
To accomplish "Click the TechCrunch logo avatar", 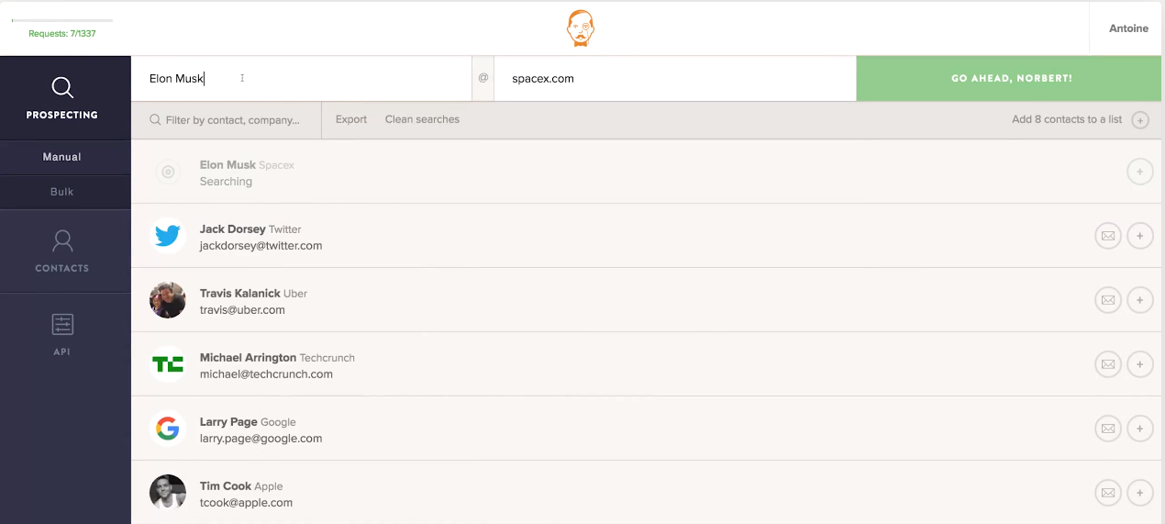I will click(167, 364).
